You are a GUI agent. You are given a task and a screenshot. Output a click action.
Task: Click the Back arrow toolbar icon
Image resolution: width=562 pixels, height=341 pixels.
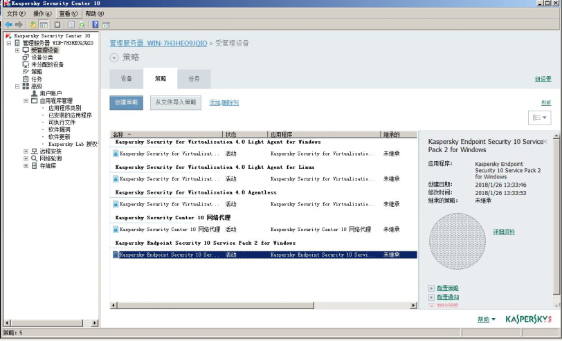(8, 24)
